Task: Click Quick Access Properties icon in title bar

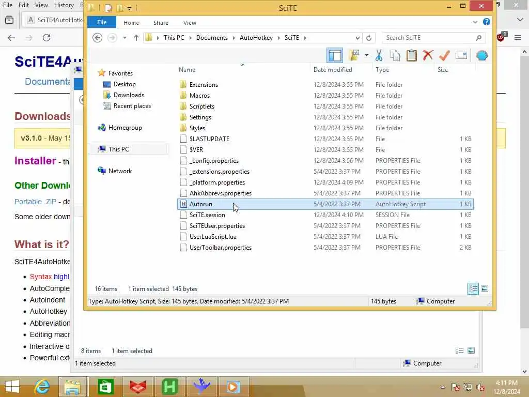Action: tap(108, 8)
